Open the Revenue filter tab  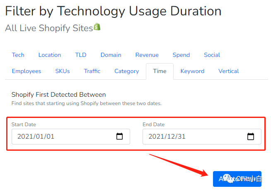pyautogui.click(x=147, y=55)
